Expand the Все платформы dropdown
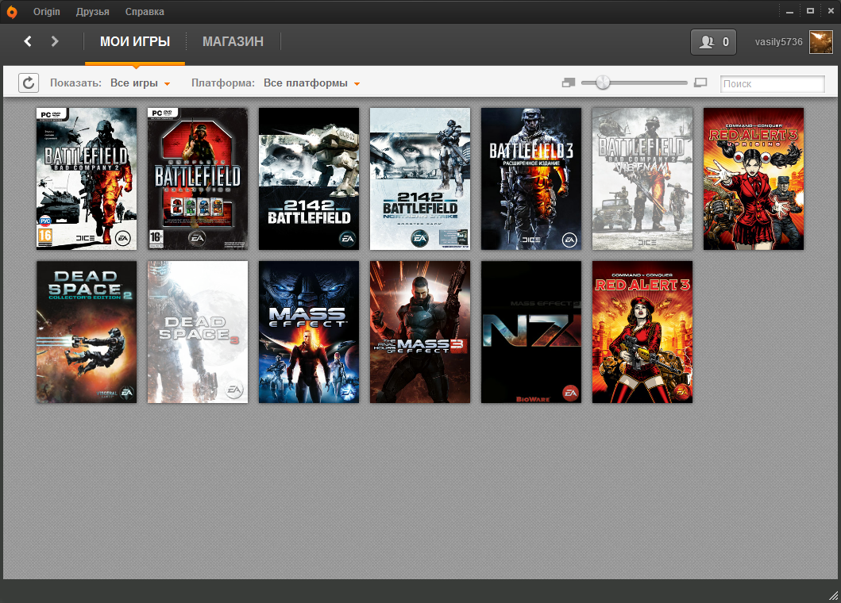Image resolution: width=841 pixels, height=603 pixels. pyautogui.click(x=311, y=83)
